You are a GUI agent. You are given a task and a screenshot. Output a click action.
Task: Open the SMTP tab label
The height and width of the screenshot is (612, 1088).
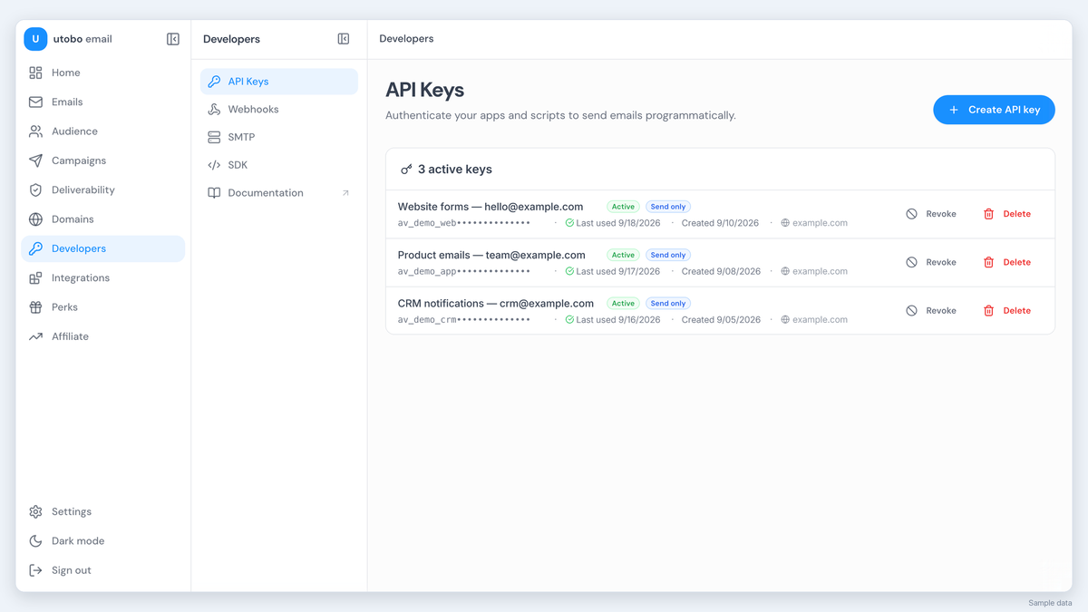tap(241, 137)
